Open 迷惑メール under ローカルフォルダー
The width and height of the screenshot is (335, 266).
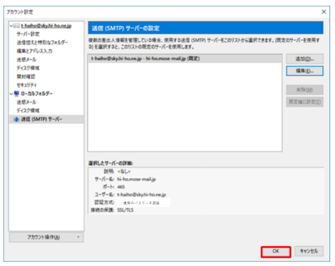click(x=26, y=102)
